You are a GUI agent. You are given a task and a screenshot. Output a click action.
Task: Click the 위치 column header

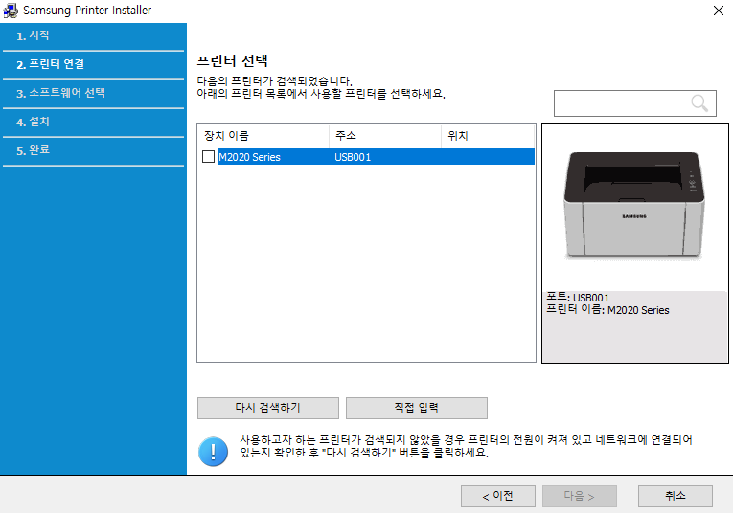[488, 136]
